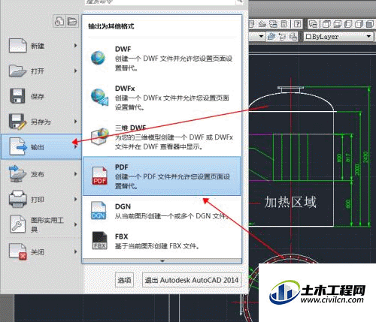The image size is (376, 322).
Task: Click the 打印 (Print) menu entry
Action: (41, 200)
